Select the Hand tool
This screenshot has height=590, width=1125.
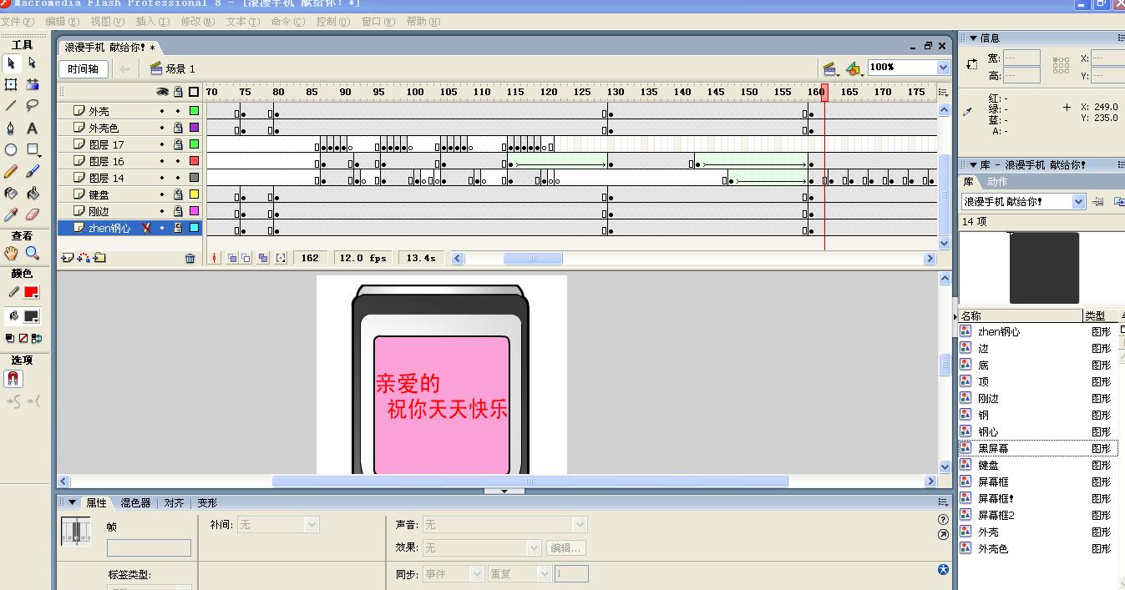11,253
